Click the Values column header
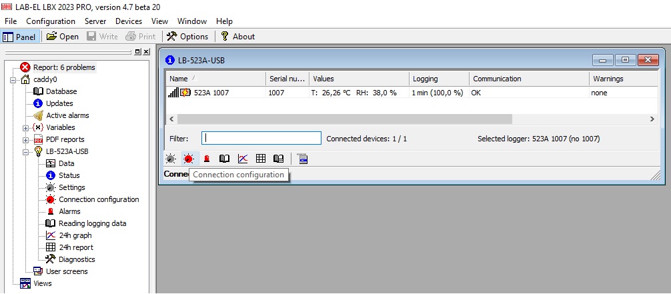This screenshot has width=671, height=294. 359,79
